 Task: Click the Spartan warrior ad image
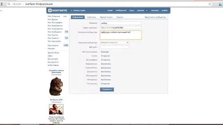(56, 109)
